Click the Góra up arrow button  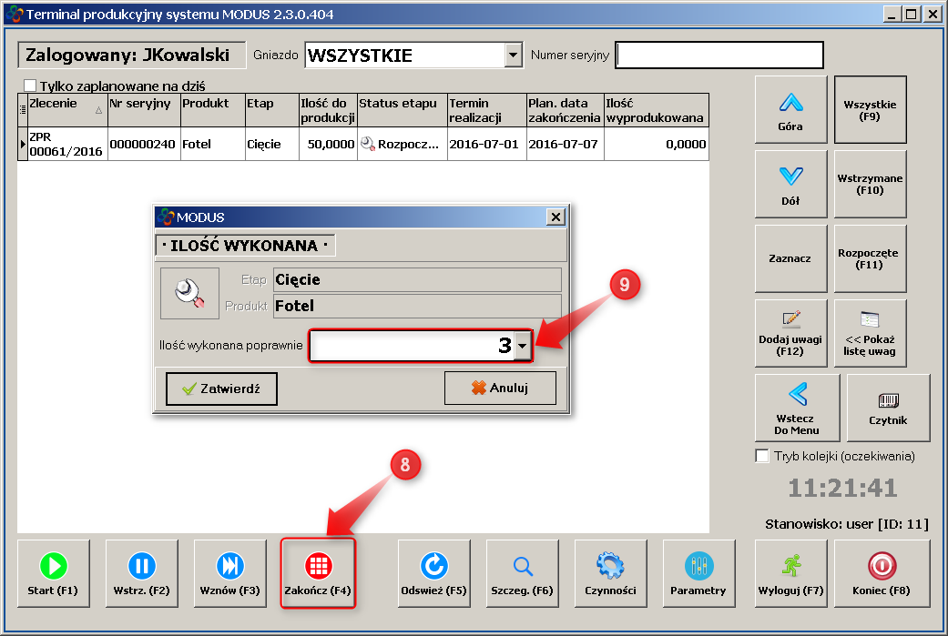tap(790, 109)
